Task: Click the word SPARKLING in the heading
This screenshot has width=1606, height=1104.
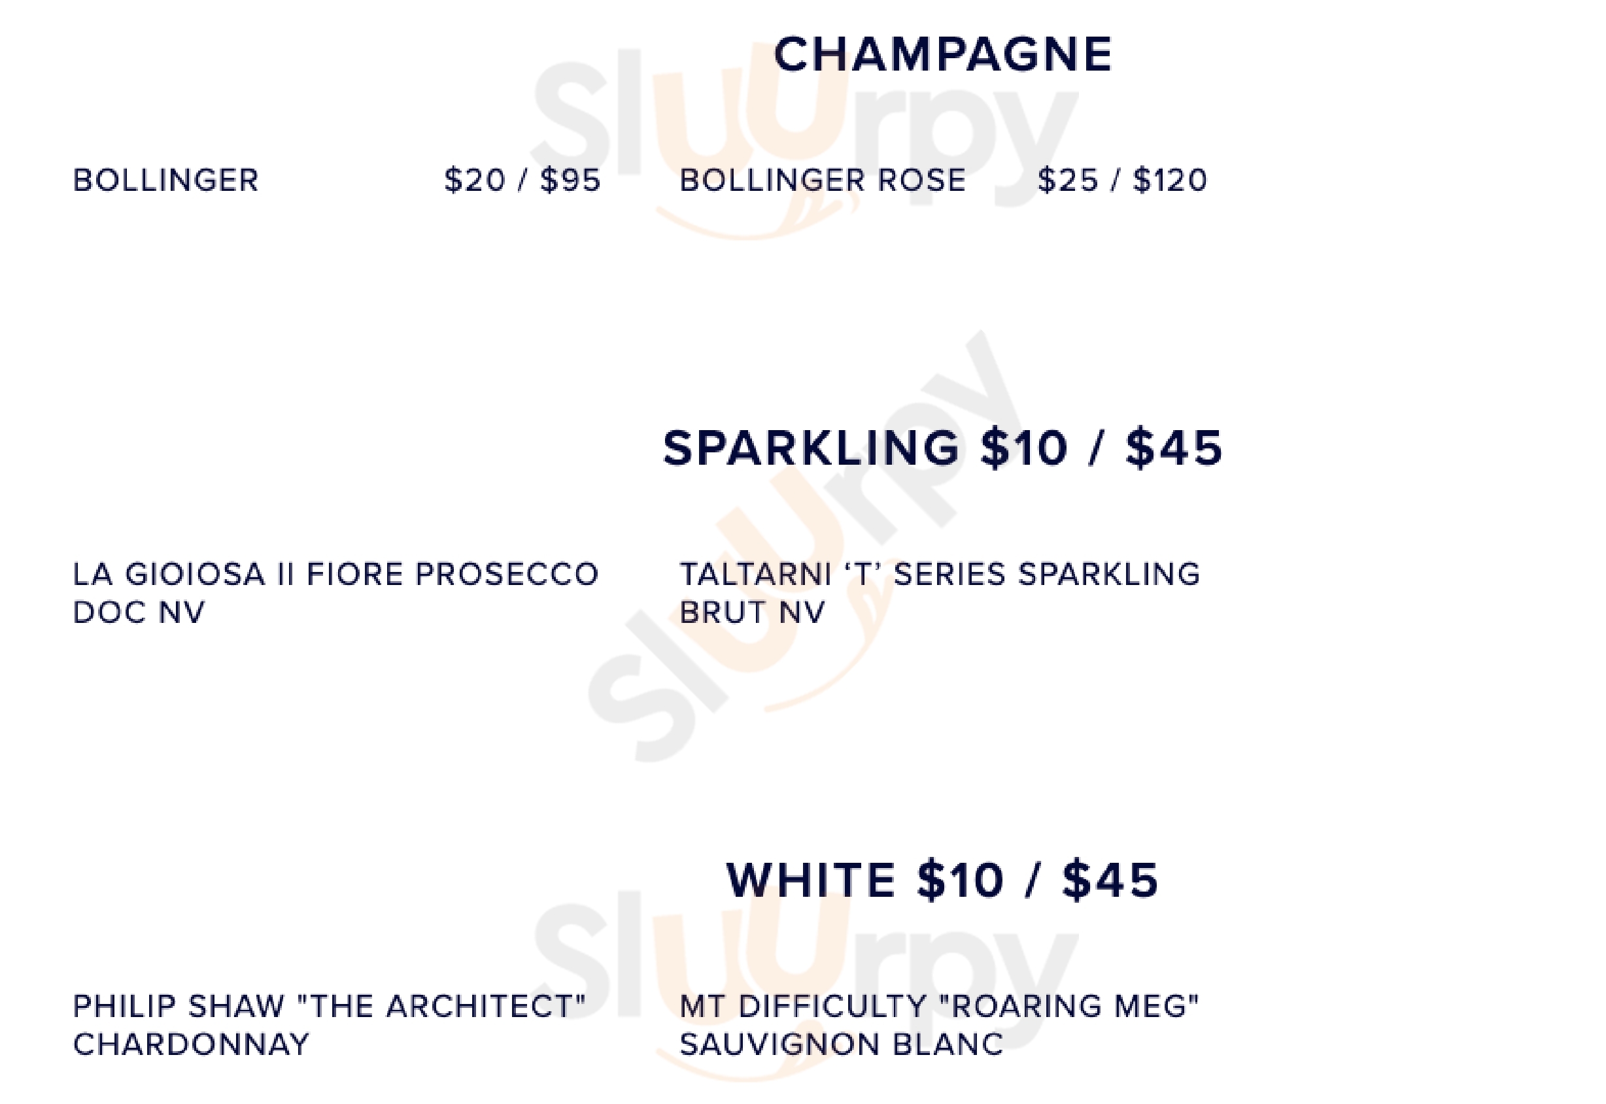Action: (811, 448)
